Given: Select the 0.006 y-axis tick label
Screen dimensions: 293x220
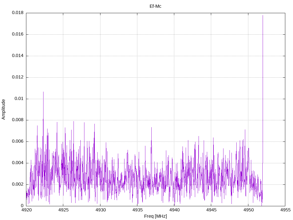Looking at the screenshot, I should 17,142.
